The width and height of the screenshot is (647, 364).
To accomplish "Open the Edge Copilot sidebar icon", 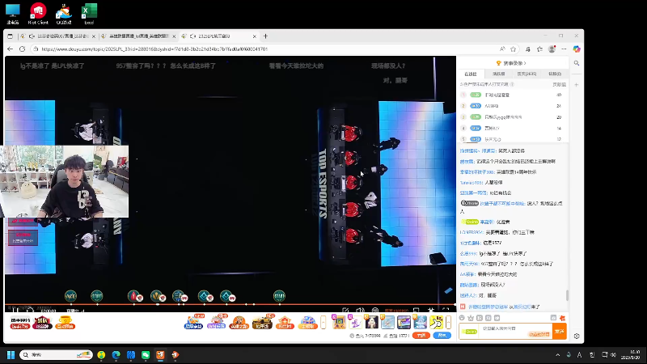I will (x=577, y=49).
